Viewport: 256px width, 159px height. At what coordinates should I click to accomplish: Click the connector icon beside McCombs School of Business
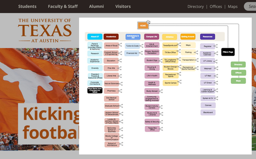coord(121,129)
